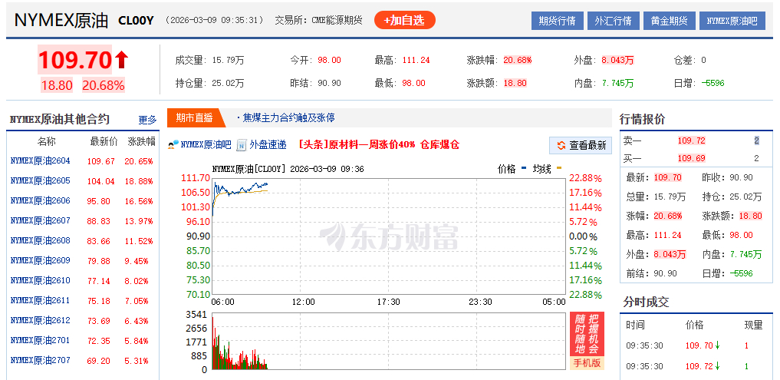Click 查看最新 refresh button

tap(581, 145)
